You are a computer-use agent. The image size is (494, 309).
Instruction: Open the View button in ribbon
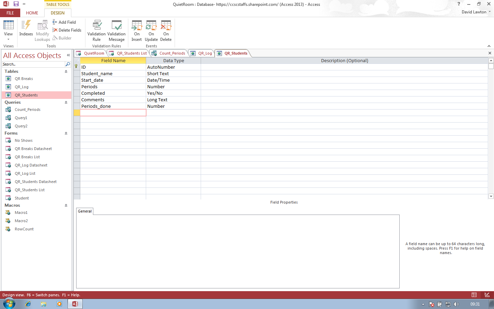(x=8, y=30)
